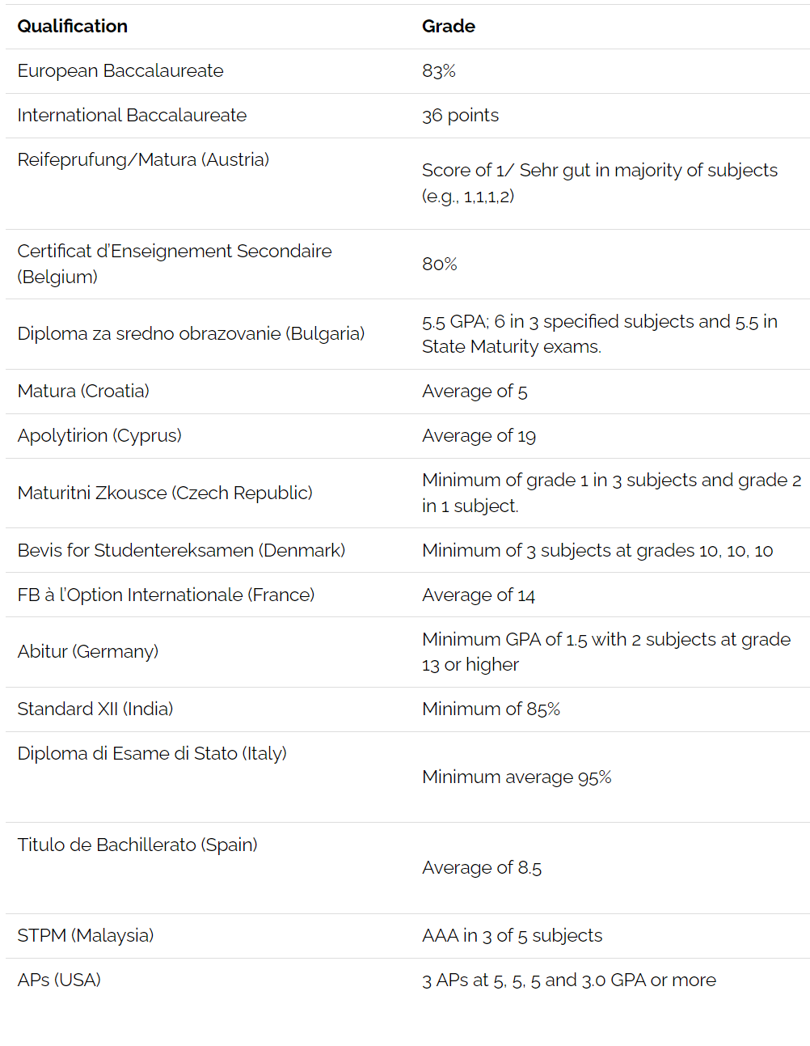
Task: Click the STPM (Malaysia) qualification
Action: [x=86, y=936]
